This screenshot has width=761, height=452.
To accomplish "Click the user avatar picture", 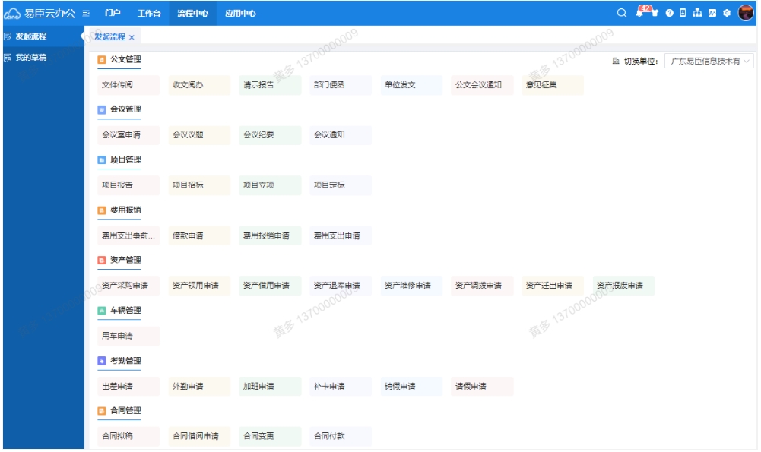I will click(746, 13).
